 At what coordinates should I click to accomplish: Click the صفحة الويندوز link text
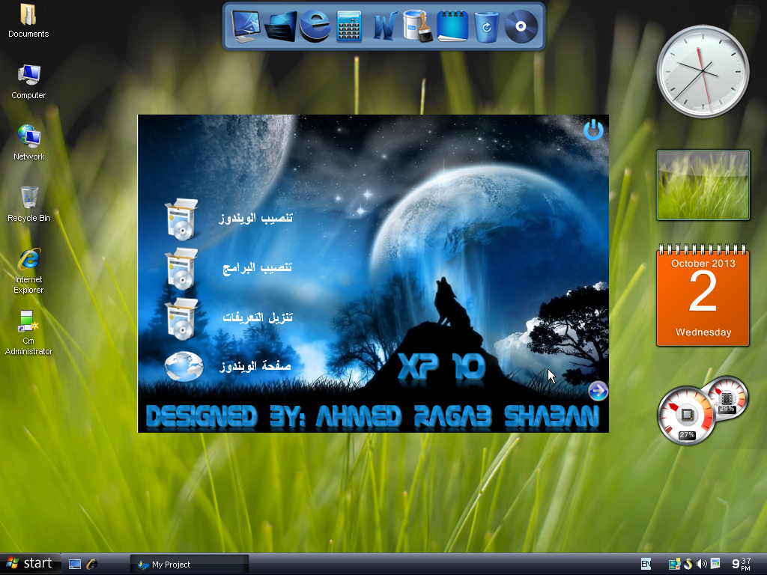coord(255,366)
